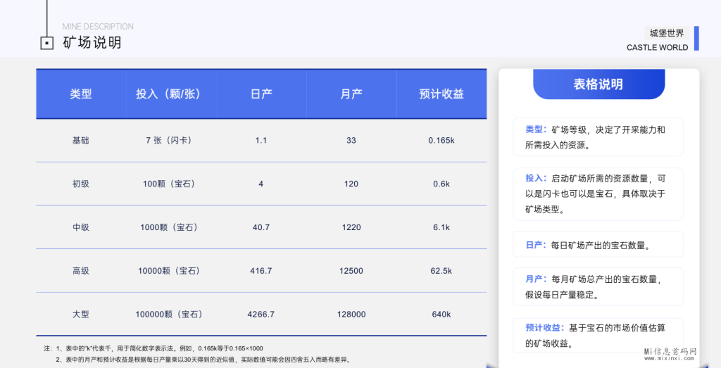
Task: Select the 基础 row type cell
Action: (x=81, y=140)
